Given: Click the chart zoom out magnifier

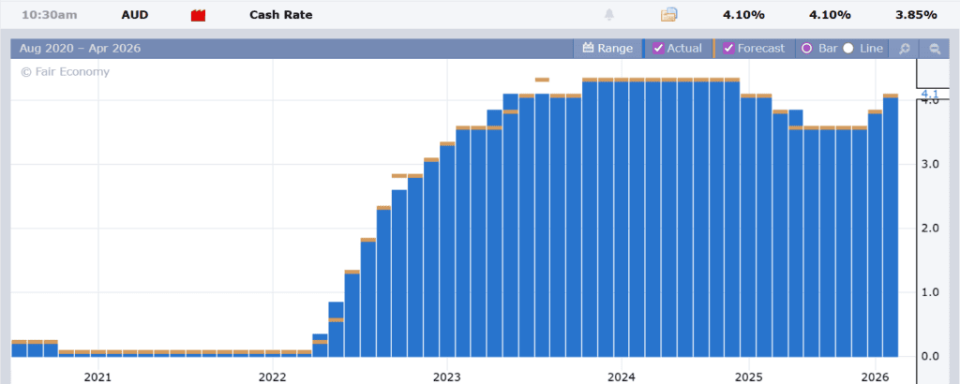Looking at the screenshot, I should pos(934,49).
